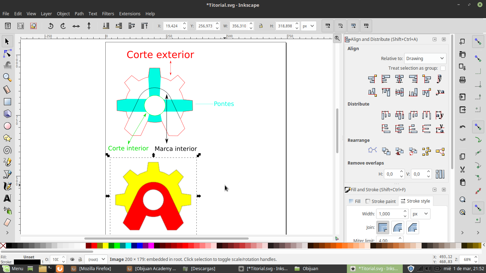Select the Zoom tool in toolbox

click(7, 77)
